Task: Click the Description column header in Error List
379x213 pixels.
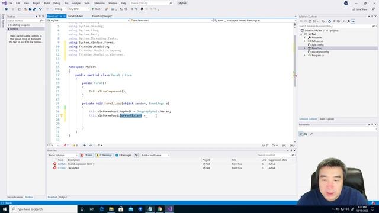Action: [73, 160]
